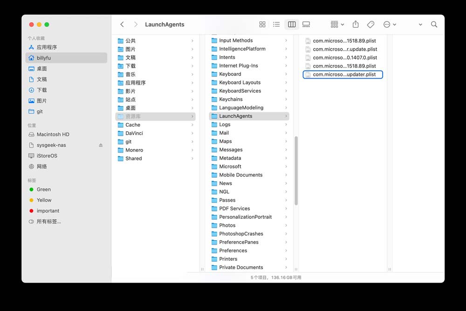Switch to list view
466x311 pixels.
tap(276, 24)
